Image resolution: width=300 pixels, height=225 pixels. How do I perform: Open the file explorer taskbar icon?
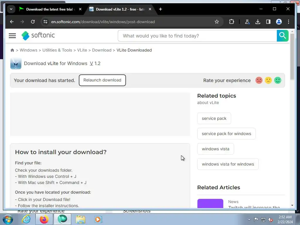click(x=81, y=219)
